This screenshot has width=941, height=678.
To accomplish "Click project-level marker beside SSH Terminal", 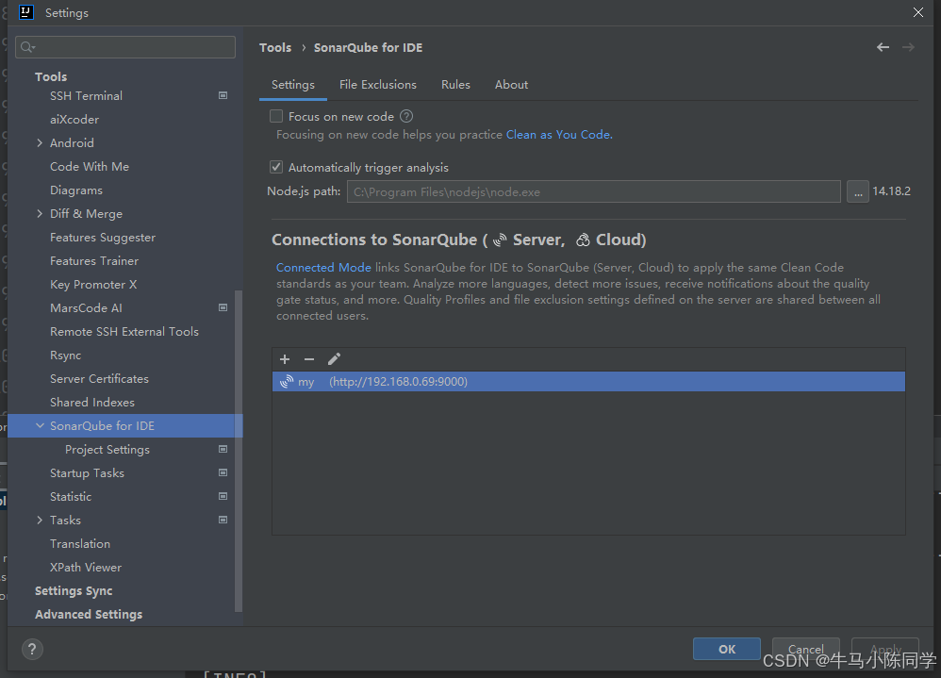I will point(223,95).
